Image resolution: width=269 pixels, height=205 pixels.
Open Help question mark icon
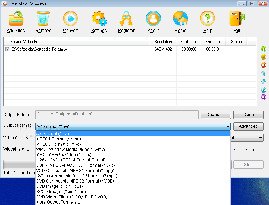tap(208, 19)
